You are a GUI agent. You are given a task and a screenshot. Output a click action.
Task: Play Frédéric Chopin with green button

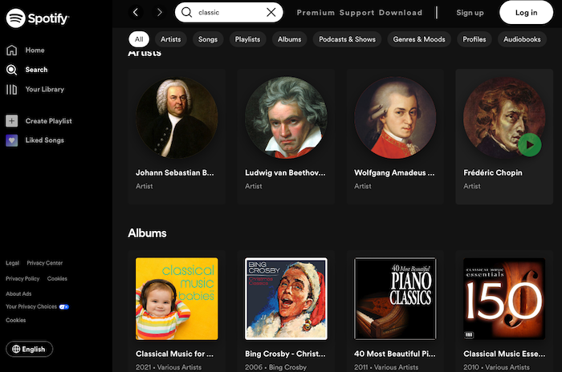point(529,145)
